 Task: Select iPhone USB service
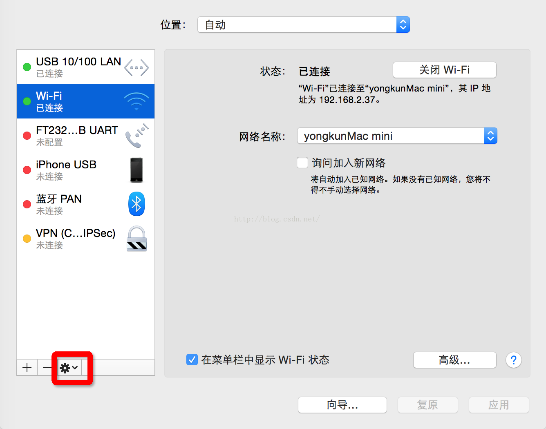[x=86, y=170]
